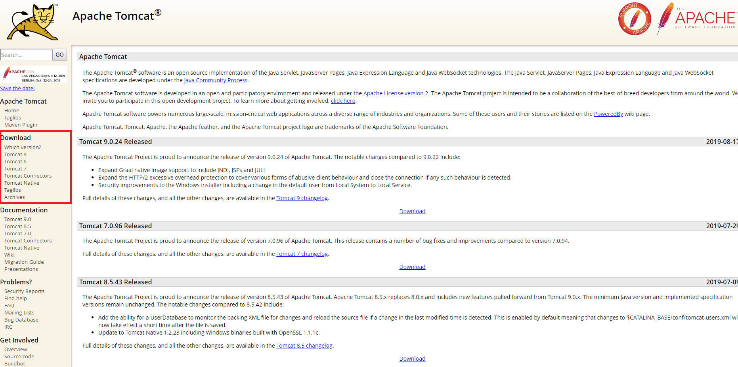Open Tomcat 8.5 documentation
Screen dimensions: 738x367
[17, 226]
